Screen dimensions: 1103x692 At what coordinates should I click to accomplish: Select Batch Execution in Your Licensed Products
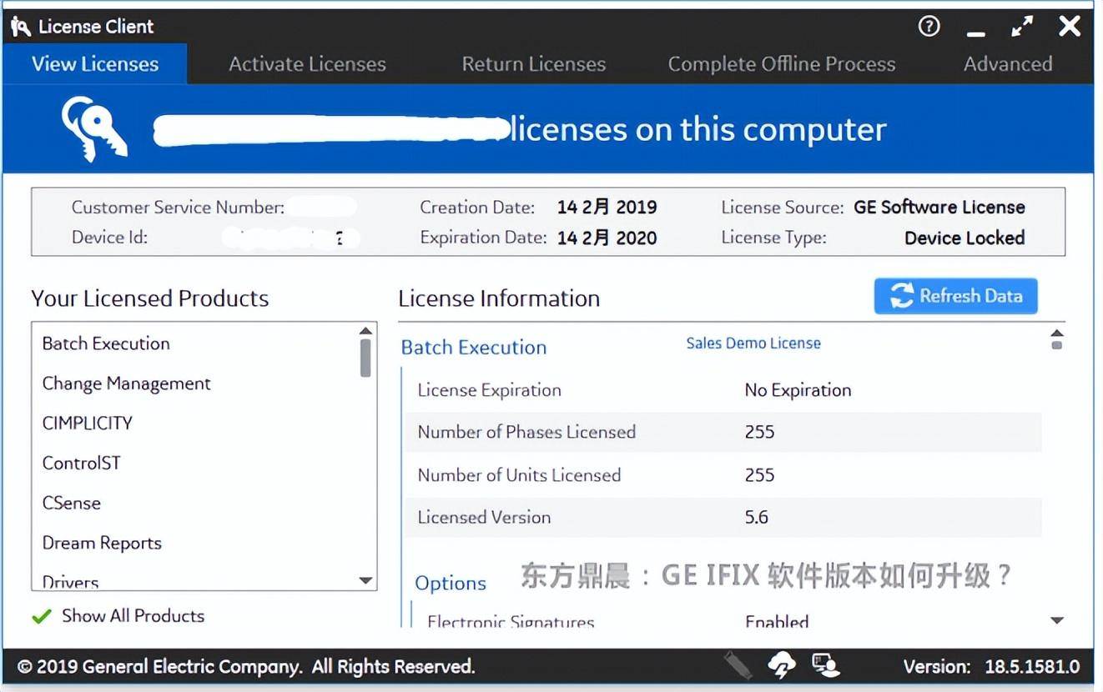(x=105, y=343)
